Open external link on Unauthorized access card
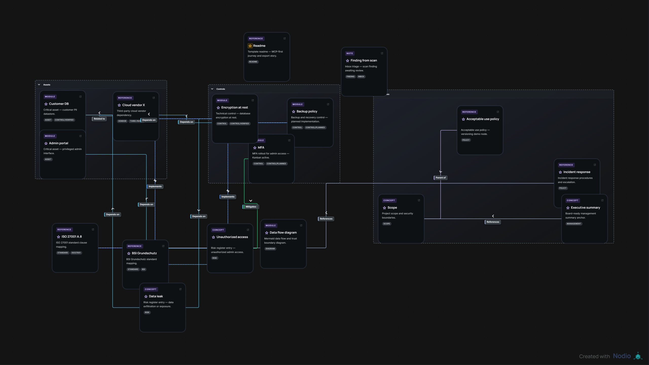Viewport: 649px width, 365px height. pos(248,230)
